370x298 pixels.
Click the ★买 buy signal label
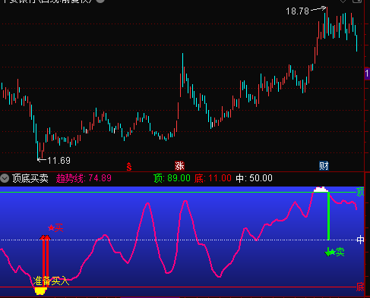point(55,228)
